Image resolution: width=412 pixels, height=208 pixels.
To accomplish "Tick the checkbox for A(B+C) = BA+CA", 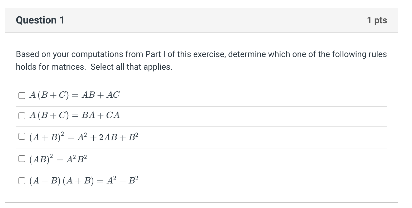I will pos(22,116).
